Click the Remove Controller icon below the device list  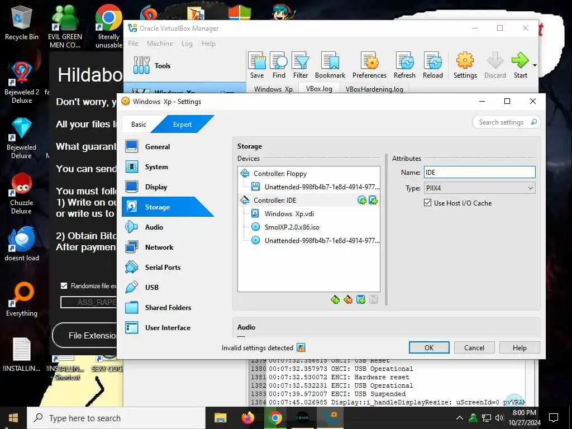[x=347, y=300]
